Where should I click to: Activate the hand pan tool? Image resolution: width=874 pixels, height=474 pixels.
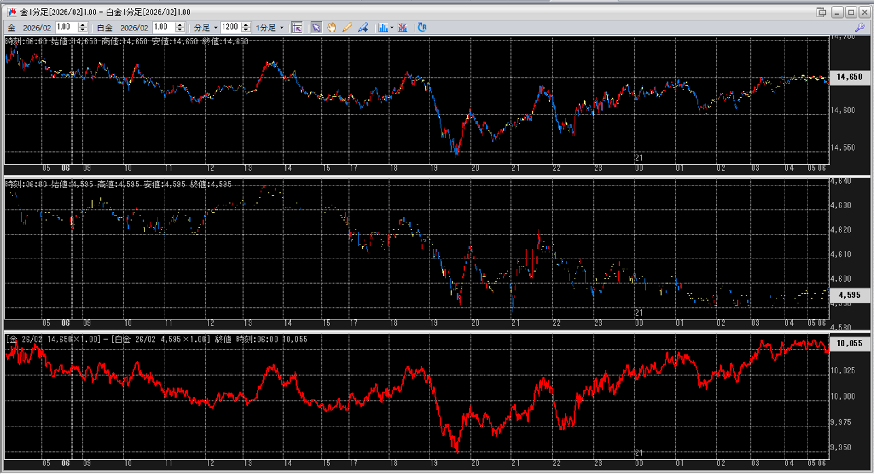[332, 27]
